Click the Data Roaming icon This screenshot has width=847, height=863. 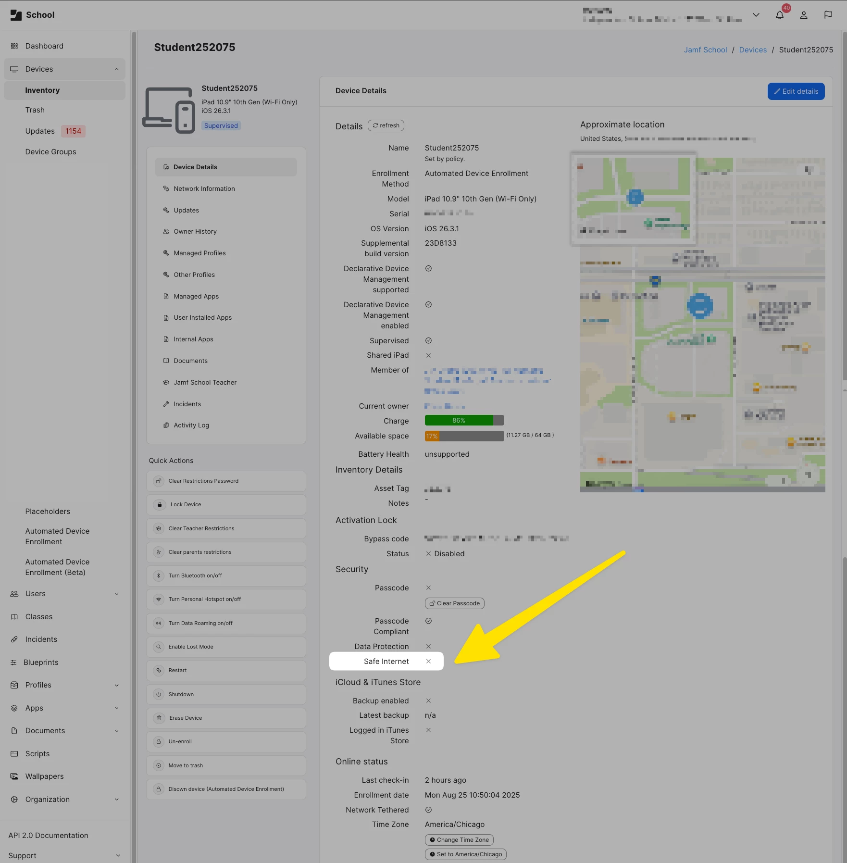(x=159, y=623)
